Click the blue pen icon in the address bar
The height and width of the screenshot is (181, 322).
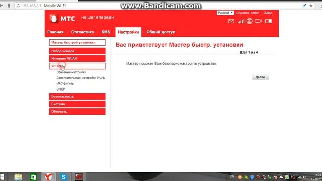[304, 6]
